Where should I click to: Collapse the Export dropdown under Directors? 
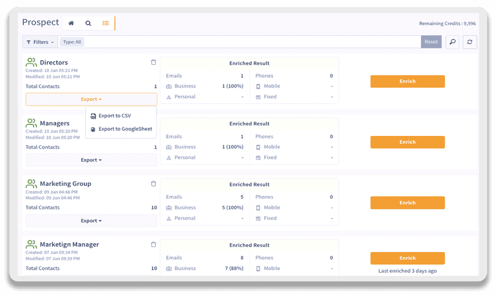[x=91, y=99]
